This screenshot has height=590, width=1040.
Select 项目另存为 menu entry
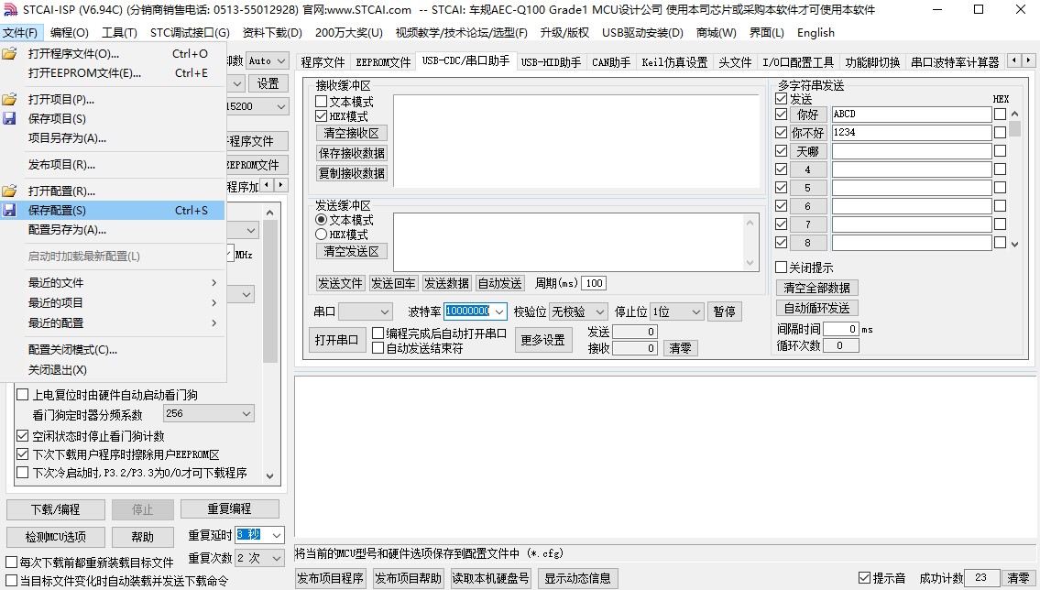click(113, 138)
